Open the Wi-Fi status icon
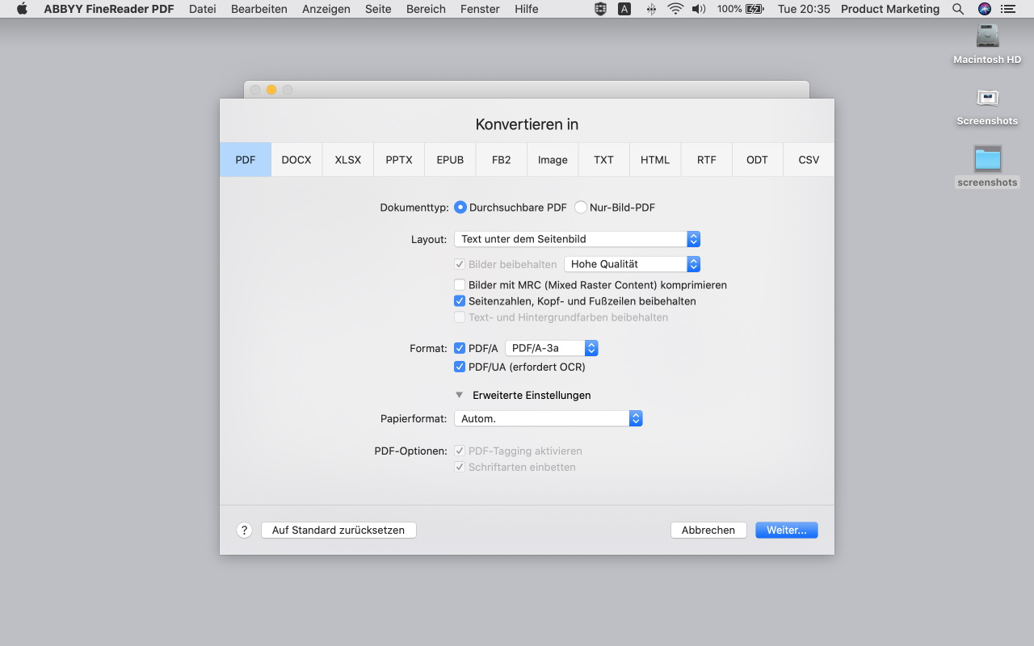Screen dimensions: 1034x646 point(675,9)
